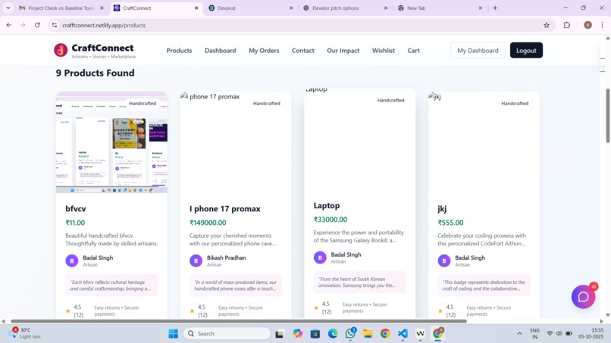View site information icon in address bar
Screen dimensions: 611x343
click(x=55, y=25)
